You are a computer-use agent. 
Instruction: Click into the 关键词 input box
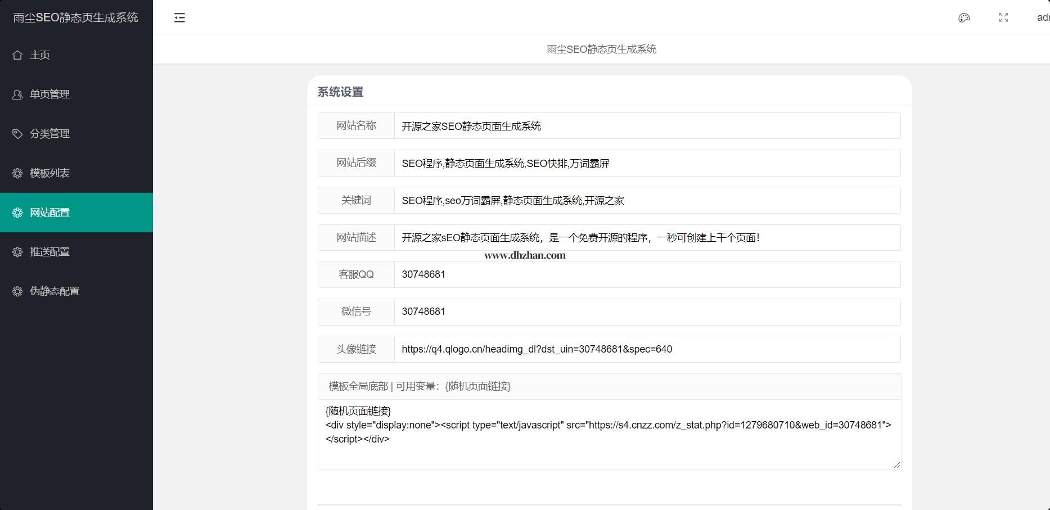click(x=647, y=200)
